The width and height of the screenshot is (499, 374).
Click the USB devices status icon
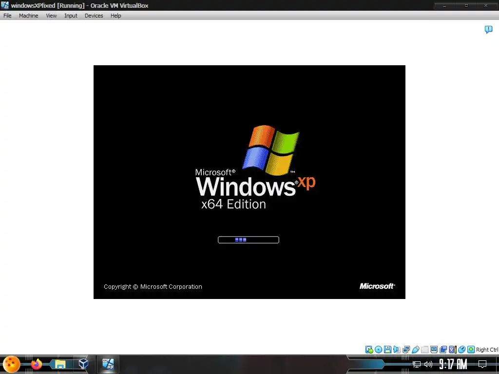click(x=415, y=350)
